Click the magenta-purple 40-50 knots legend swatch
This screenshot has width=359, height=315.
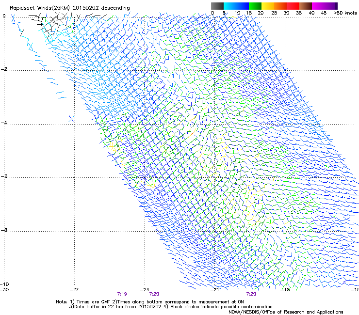(x=325, y=6)
